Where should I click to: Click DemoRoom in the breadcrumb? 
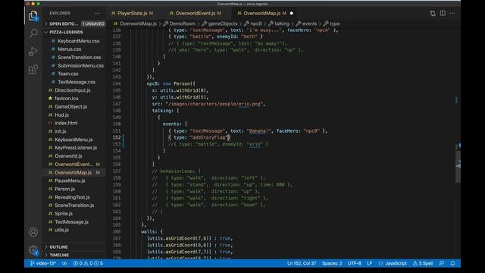pyautogui.click(x=182, y=24)
